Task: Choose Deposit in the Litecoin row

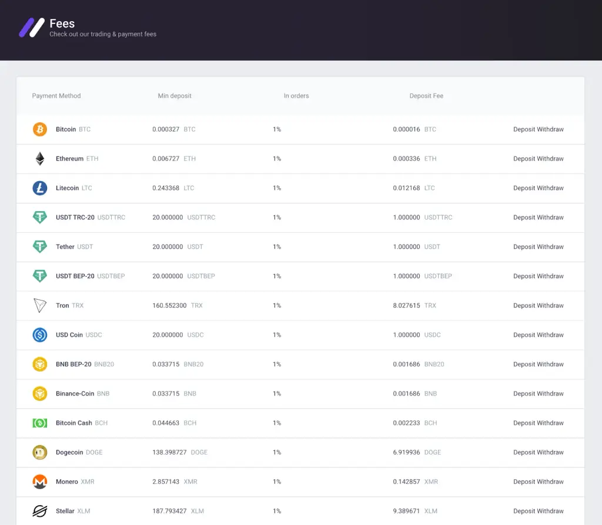Action: pos(524,188)
